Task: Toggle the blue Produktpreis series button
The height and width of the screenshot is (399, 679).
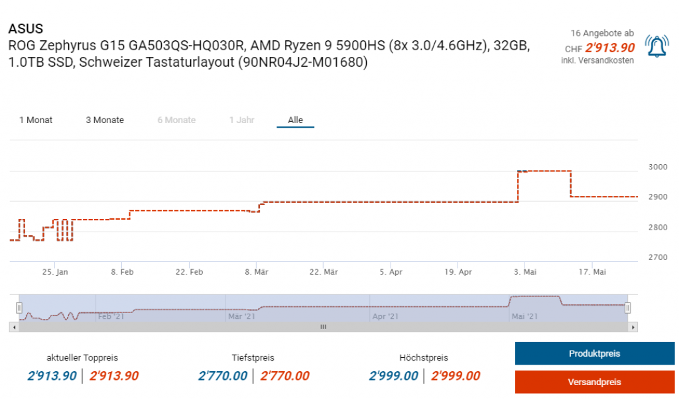Action: point(594,353)
